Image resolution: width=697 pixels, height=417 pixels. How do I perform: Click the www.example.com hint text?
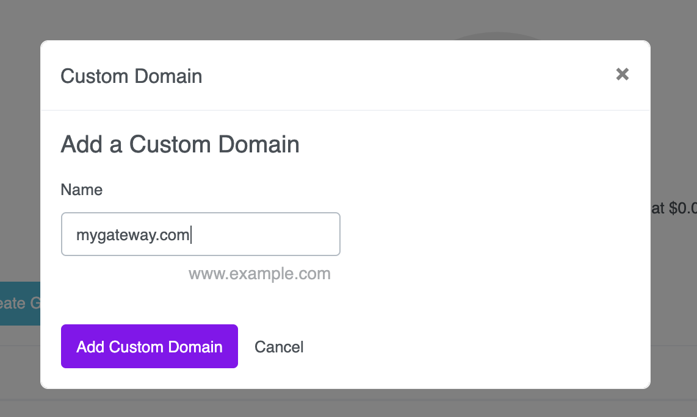[x=259, y=274]
